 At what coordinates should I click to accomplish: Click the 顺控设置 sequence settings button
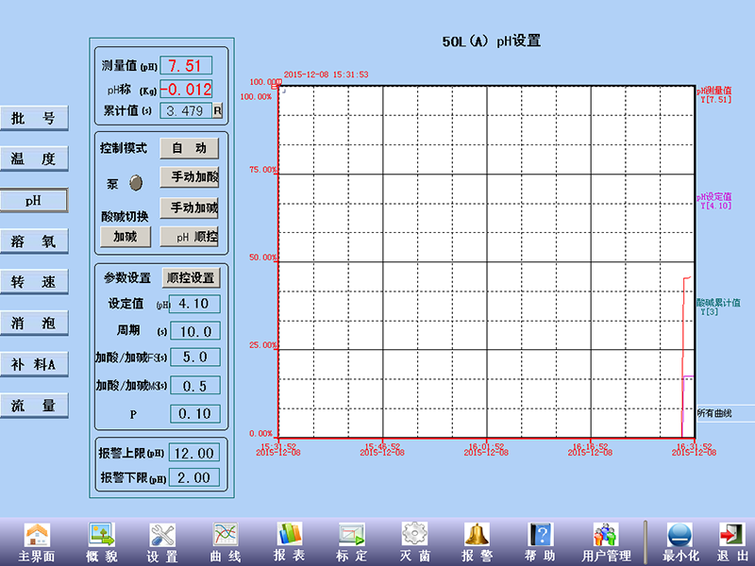190,278
